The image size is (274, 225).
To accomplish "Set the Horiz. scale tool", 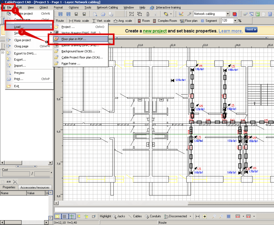I will tap(79, 21).
